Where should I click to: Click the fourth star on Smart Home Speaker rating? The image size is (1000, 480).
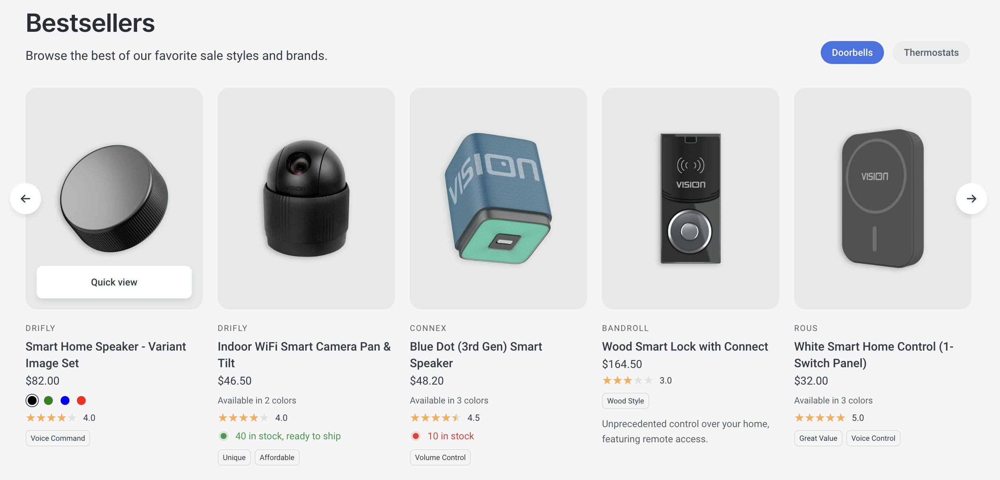click(x=61, y=418)
